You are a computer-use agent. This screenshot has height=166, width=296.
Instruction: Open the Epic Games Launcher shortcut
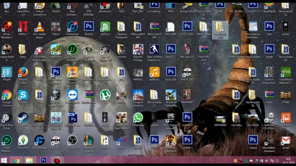click(x=171, y=118)
